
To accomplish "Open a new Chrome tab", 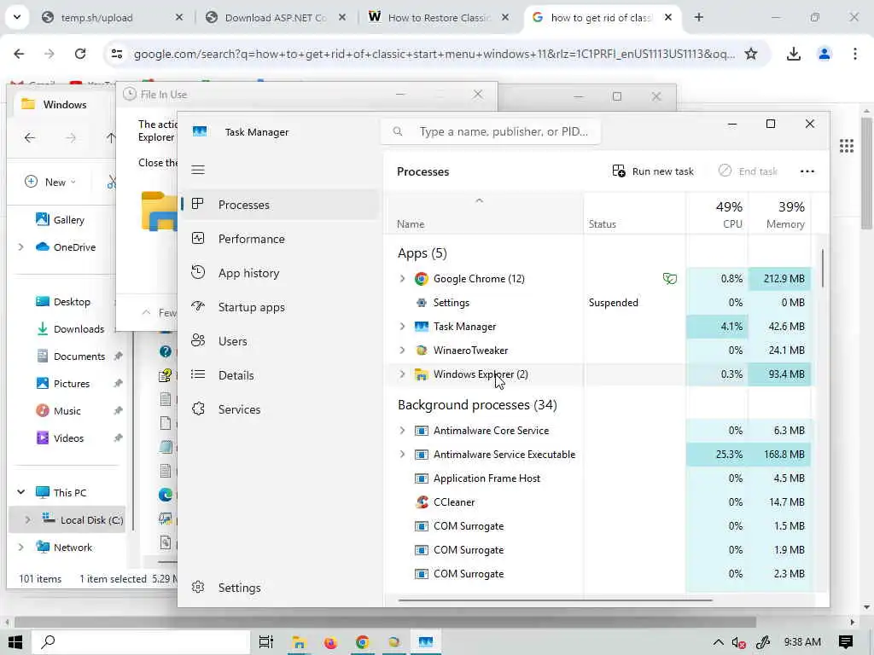I will [698, 17].
